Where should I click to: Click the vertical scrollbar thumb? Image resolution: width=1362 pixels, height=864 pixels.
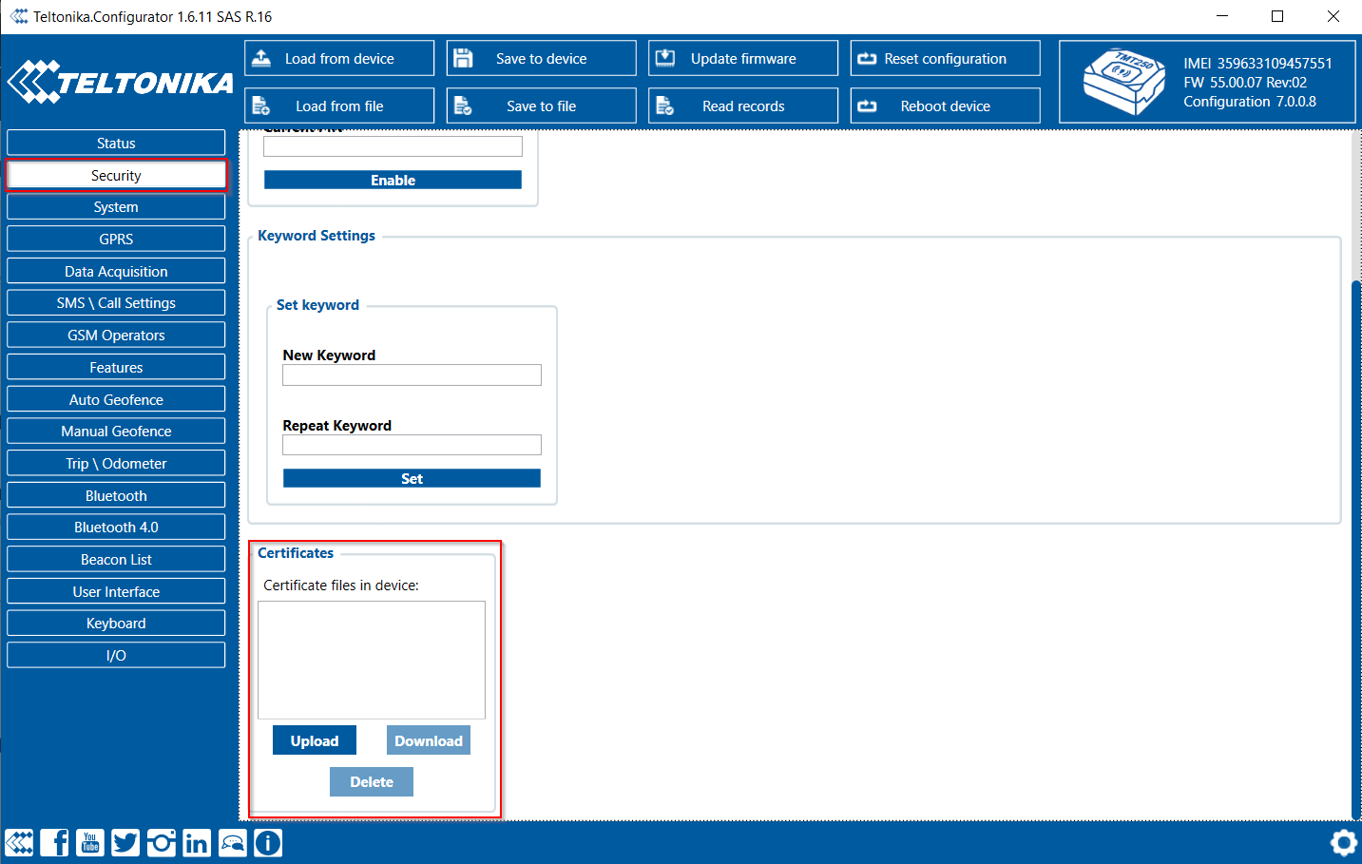click(1355, 547)
